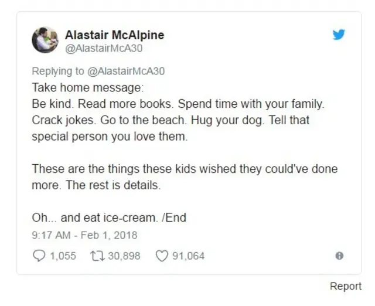Image resolution: width=375 pixels, height=306 pixels.
Task: Click the "Crack jokes. Go to the beach" line
Action: [x=170, y=120]
